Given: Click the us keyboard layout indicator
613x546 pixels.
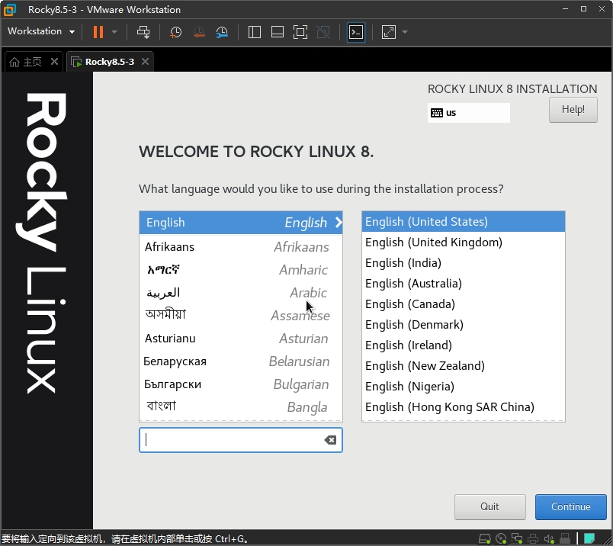Looking at the screenshot, I should click(468, 113).
